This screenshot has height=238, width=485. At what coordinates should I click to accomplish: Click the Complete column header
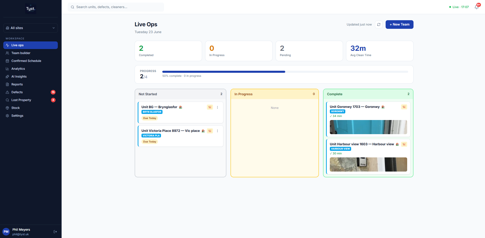coord(368,94)
